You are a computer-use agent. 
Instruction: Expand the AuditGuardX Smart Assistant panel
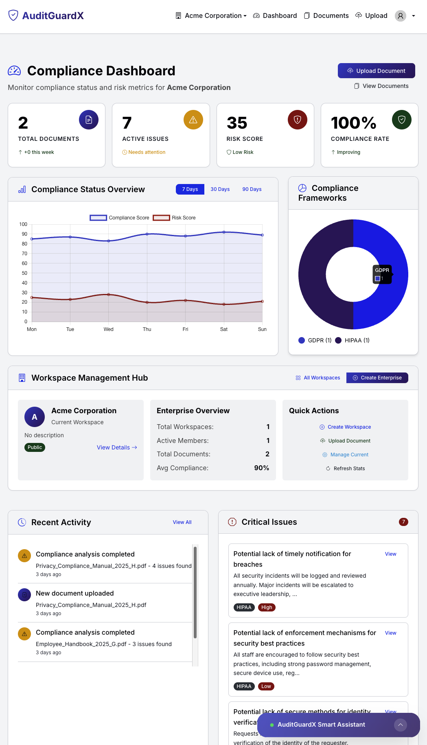pos(401,725)
